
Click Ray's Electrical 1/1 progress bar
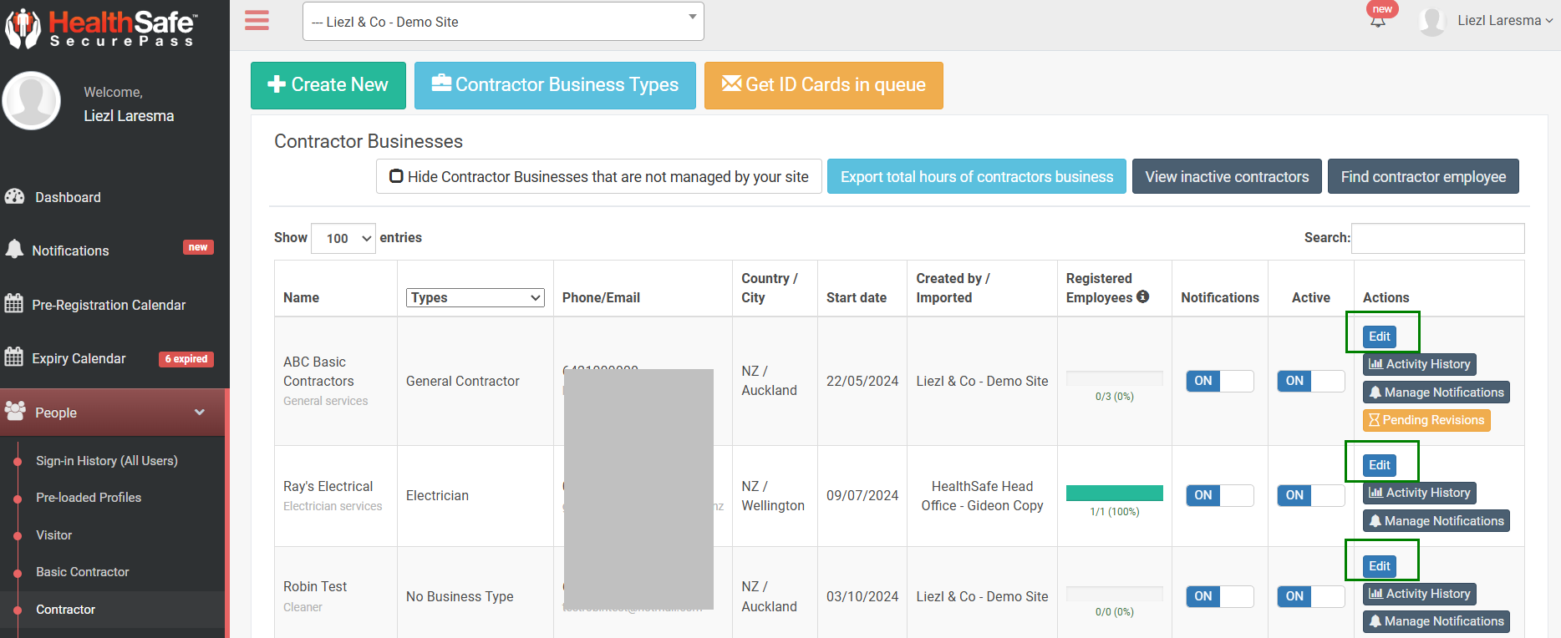(1115, 494)
